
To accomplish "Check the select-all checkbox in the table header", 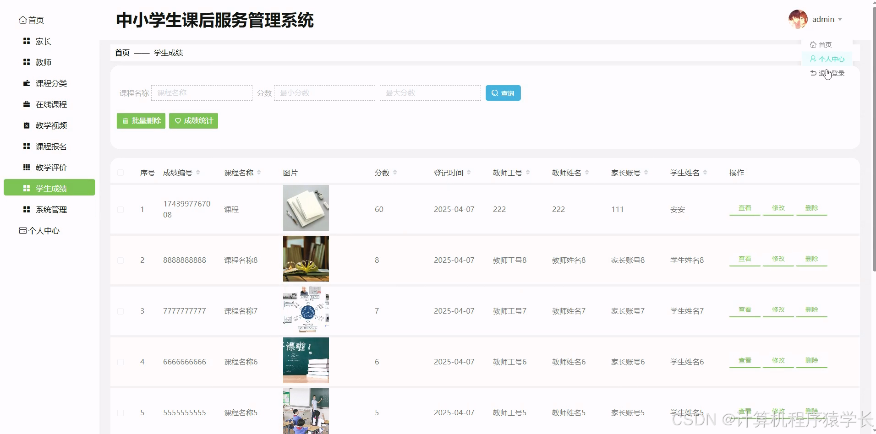I will (x=120, y=172).
